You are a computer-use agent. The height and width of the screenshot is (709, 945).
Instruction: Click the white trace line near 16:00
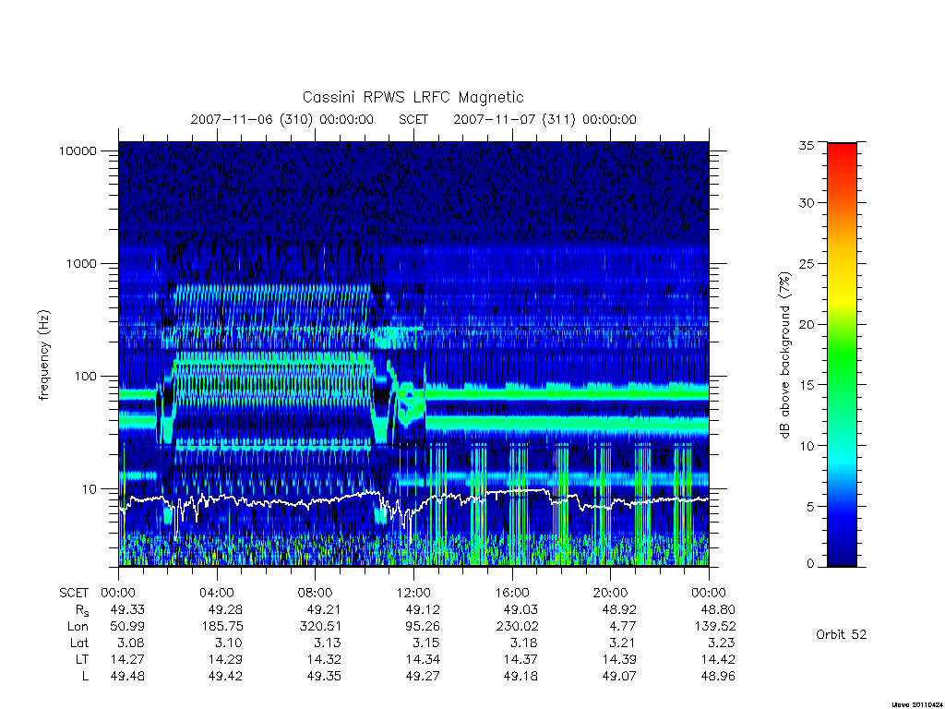coord(512,492)
